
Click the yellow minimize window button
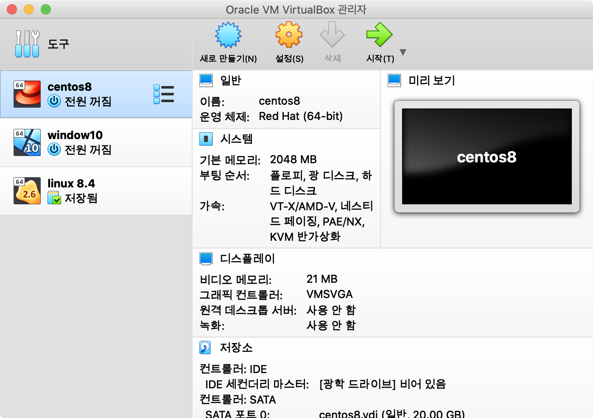(29, 9)
